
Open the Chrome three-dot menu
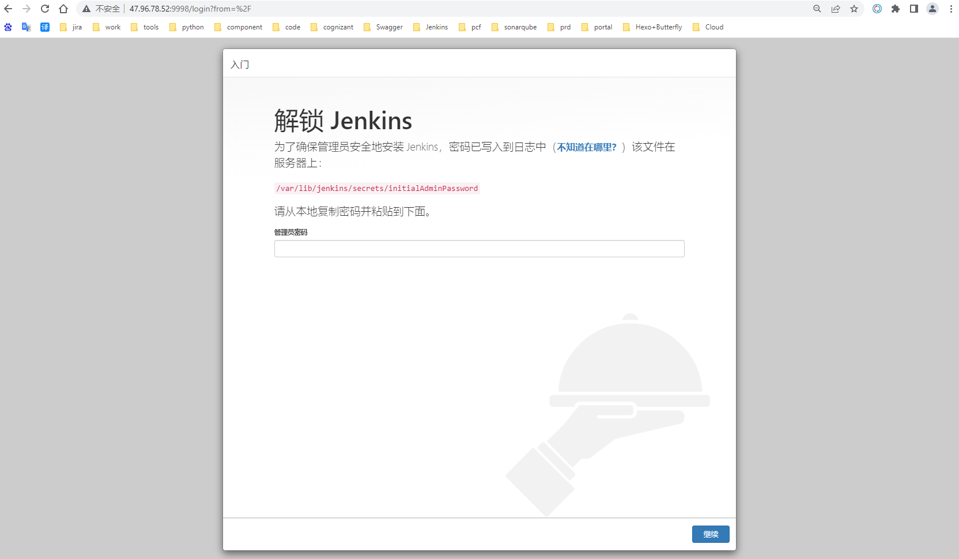[x=950, y=9]
